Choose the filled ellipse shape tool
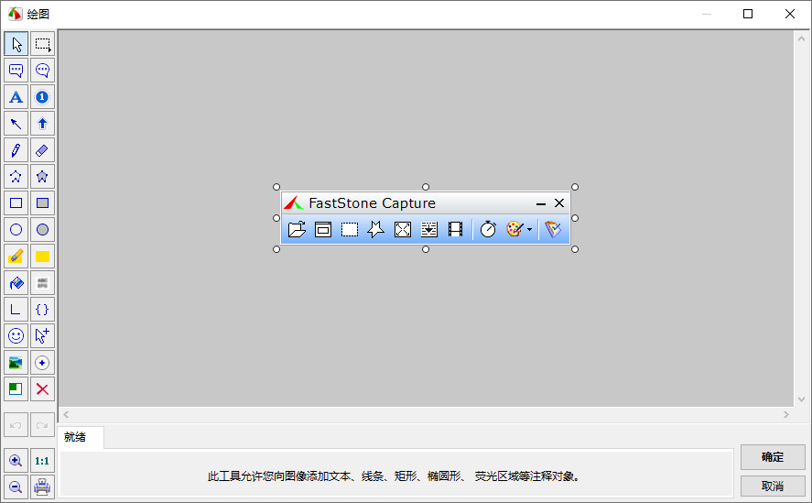 [42, 230]
